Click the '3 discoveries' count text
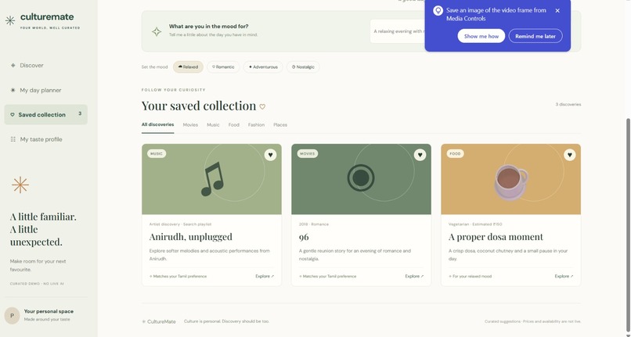The image size is (631, 337). (x=568, y=105)
